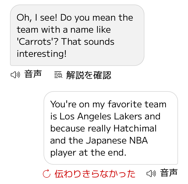The image size is (188, 184).
Task: Tap the 音声 label below the white bubble
Action: coord(169,173)
